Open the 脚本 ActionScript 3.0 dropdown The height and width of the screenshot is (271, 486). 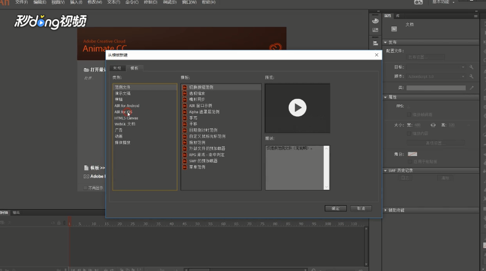coord(436,76)
